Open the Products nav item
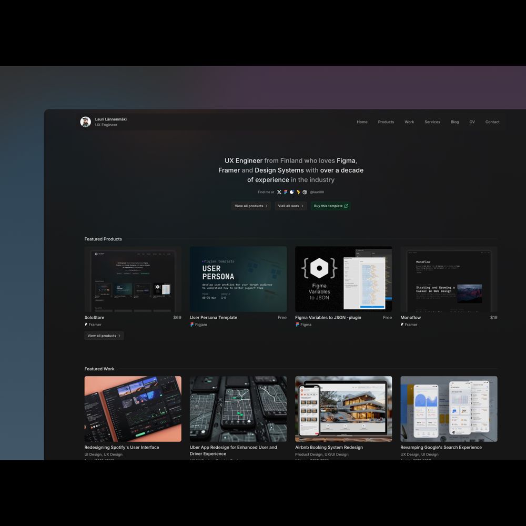The width and height of the screenshot is (526, 526). [x=386, y=122]
